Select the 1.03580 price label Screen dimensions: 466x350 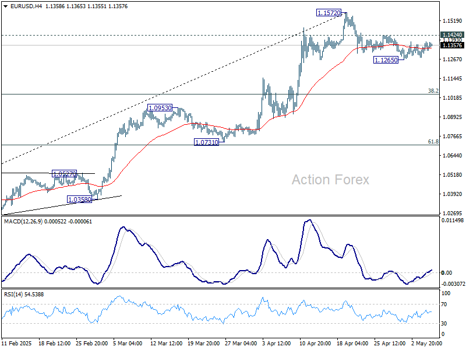(80, 199)
